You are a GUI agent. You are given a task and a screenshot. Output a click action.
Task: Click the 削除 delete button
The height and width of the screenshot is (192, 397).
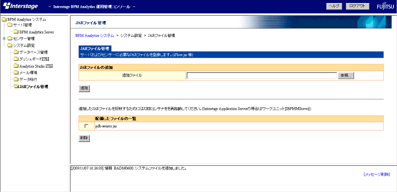(84, 138)
